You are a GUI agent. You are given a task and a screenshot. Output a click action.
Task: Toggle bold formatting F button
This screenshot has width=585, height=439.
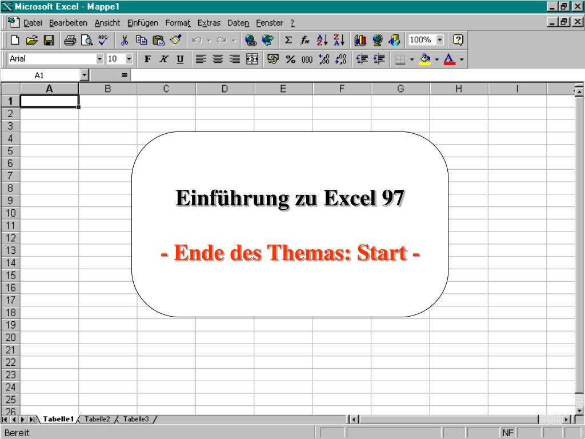pyautogui.click(x=148, y=59)
